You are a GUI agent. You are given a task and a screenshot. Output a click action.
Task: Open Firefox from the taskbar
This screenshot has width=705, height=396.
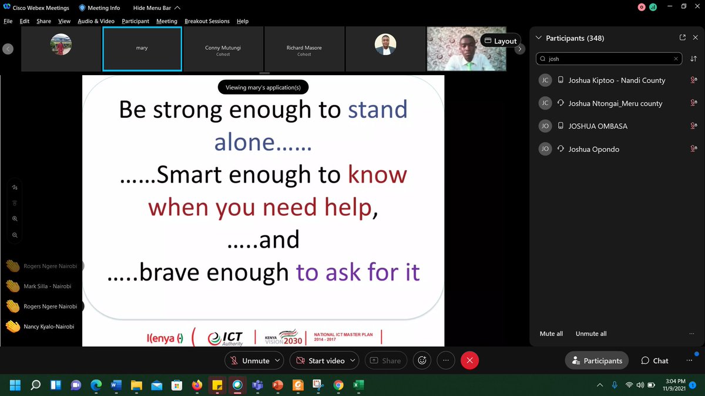click(x=197, y=385)
